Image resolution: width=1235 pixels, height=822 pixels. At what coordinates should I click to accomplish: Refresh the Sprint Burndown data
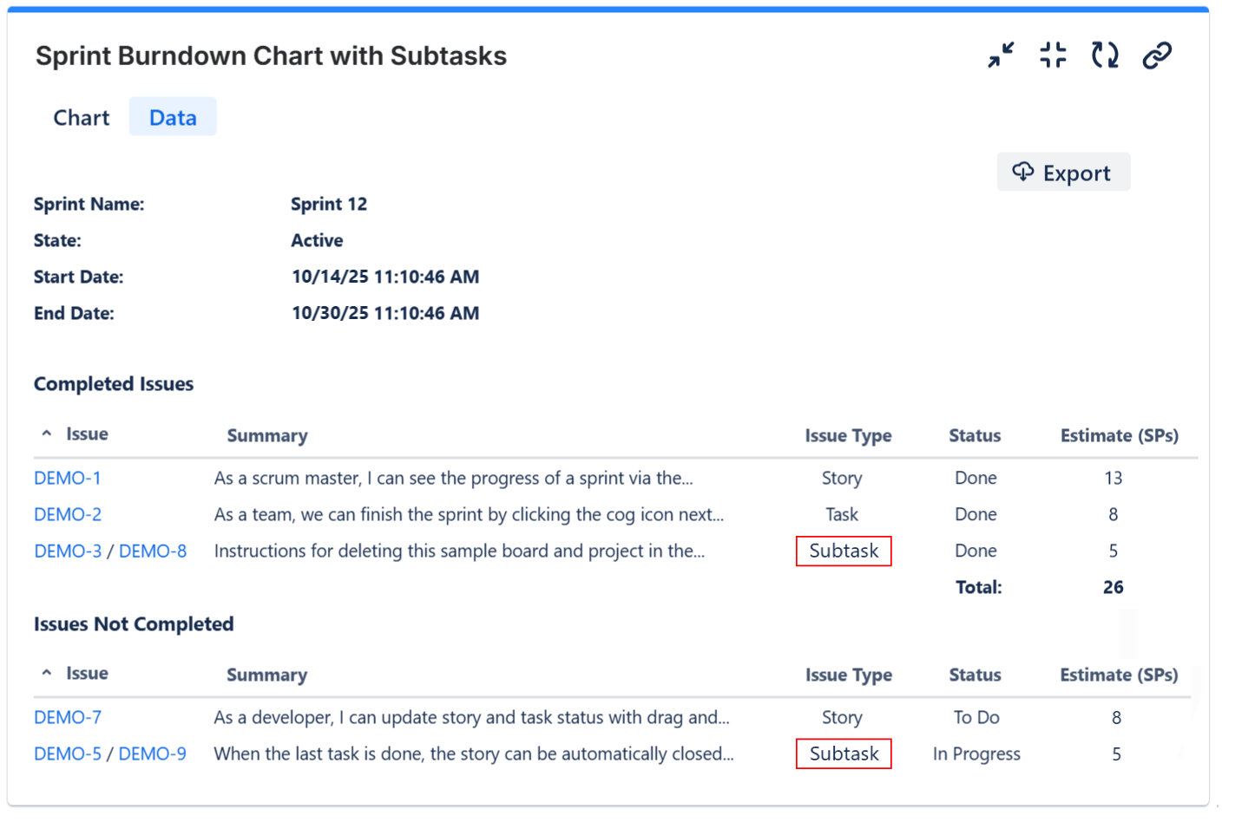[1104, 54]
